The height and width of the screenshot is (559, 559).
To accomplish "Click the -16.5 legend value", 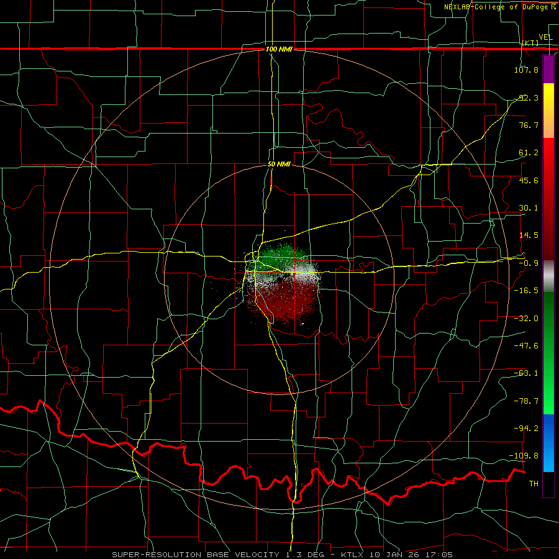I will (x=526, y=291).
